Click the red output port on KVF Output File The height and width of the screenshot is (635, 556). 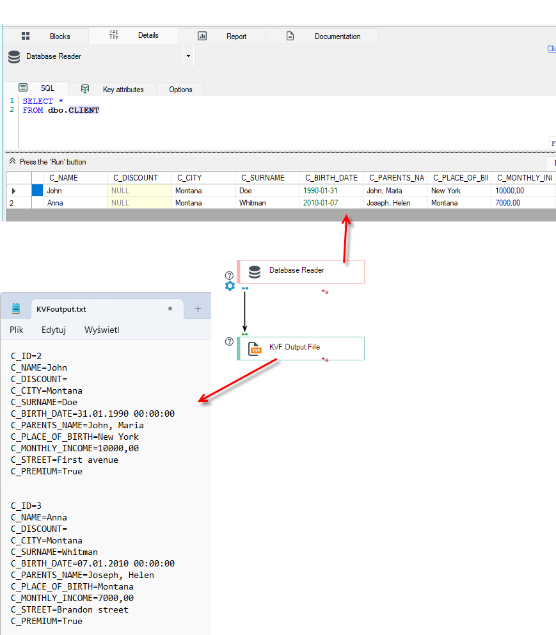click(325, 360)
